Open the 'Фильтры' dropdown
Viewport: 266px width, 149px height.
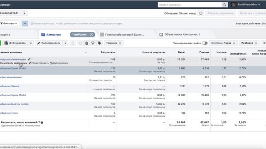coord(9,24)
